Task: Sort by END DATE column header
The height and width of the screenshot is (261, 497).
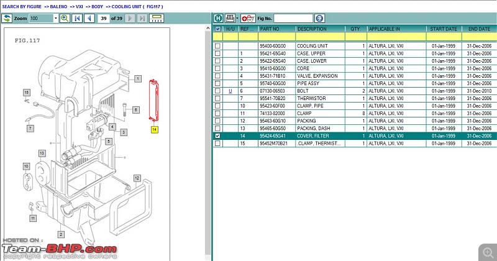Action: [479, 29]
